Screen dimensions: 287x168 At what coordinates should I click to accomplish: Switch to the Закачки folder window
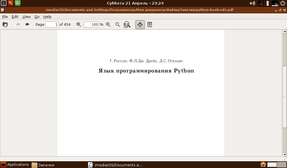(43, 165)
